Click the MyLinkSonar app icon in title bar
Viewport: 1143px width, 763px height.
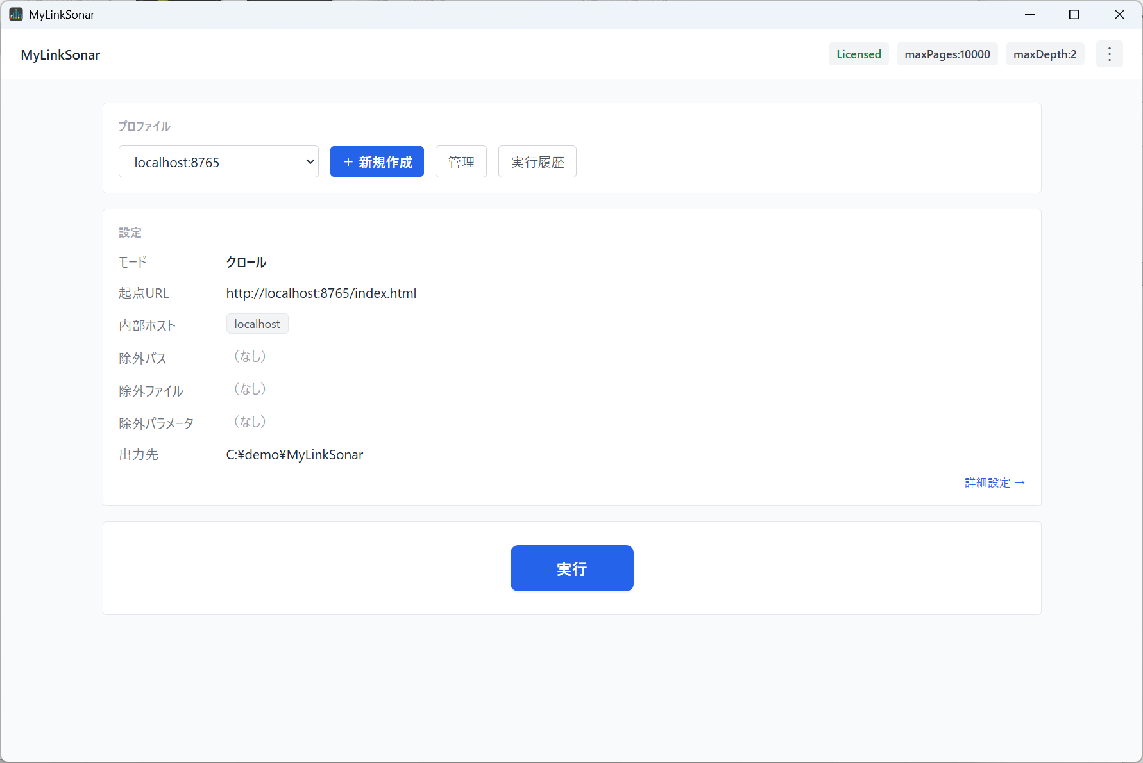coord(16,14)
